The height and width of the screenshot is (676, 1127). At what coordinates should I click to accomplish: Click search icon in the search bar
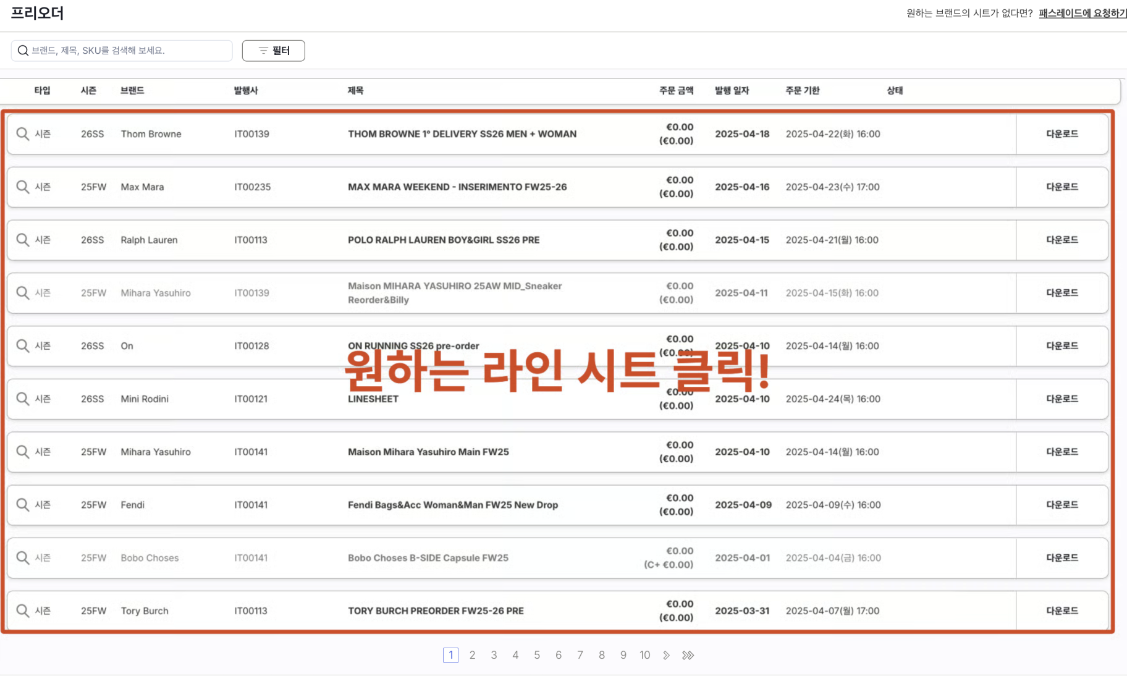[23, 51]
